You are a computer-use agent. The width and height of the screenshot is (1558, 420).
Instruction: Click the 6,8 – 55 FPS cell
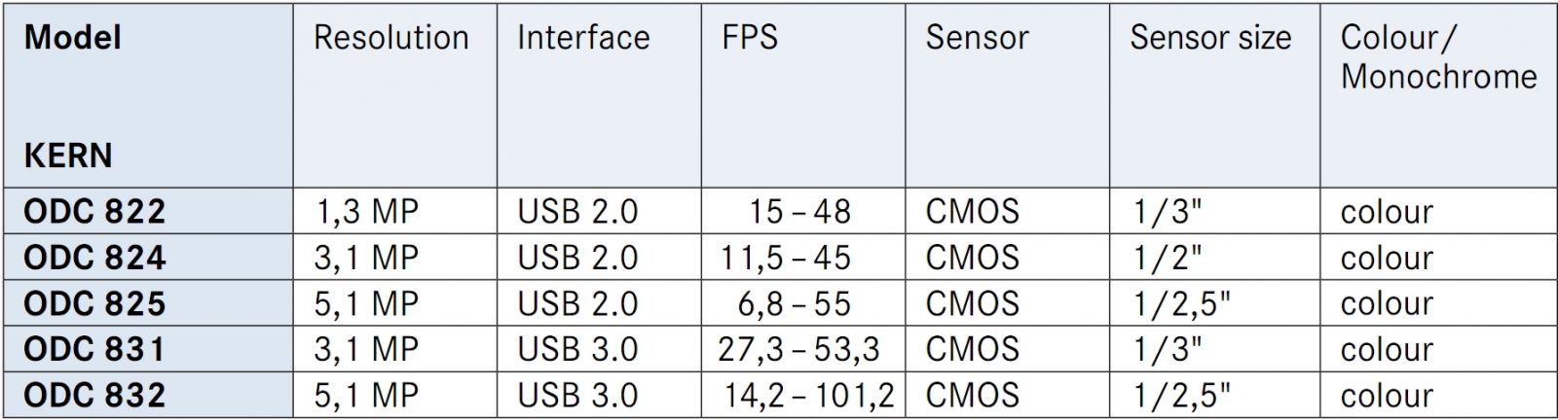click(x=794, y=303)
